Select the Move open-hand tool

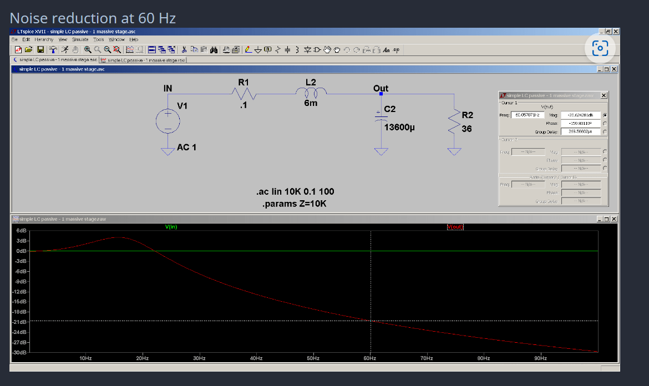pos(327,50)
